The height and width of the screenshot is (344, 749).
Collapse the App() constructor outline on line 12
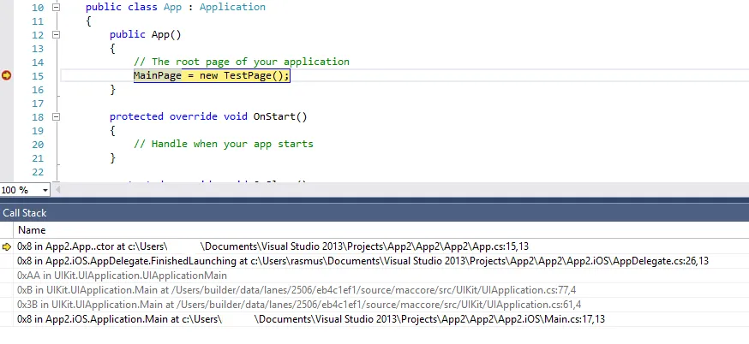click(56, 34)
